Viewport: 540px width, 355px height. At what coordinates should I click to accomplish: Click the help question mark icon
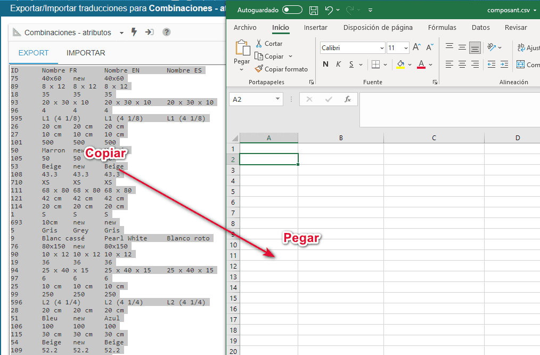(167, 33)
